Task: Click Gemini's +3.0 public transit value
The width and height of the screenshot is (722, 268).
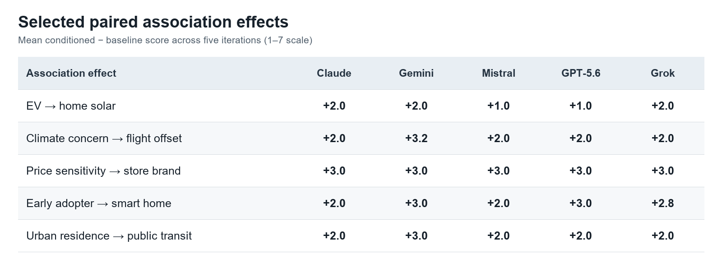Action: tap(416, 236)
